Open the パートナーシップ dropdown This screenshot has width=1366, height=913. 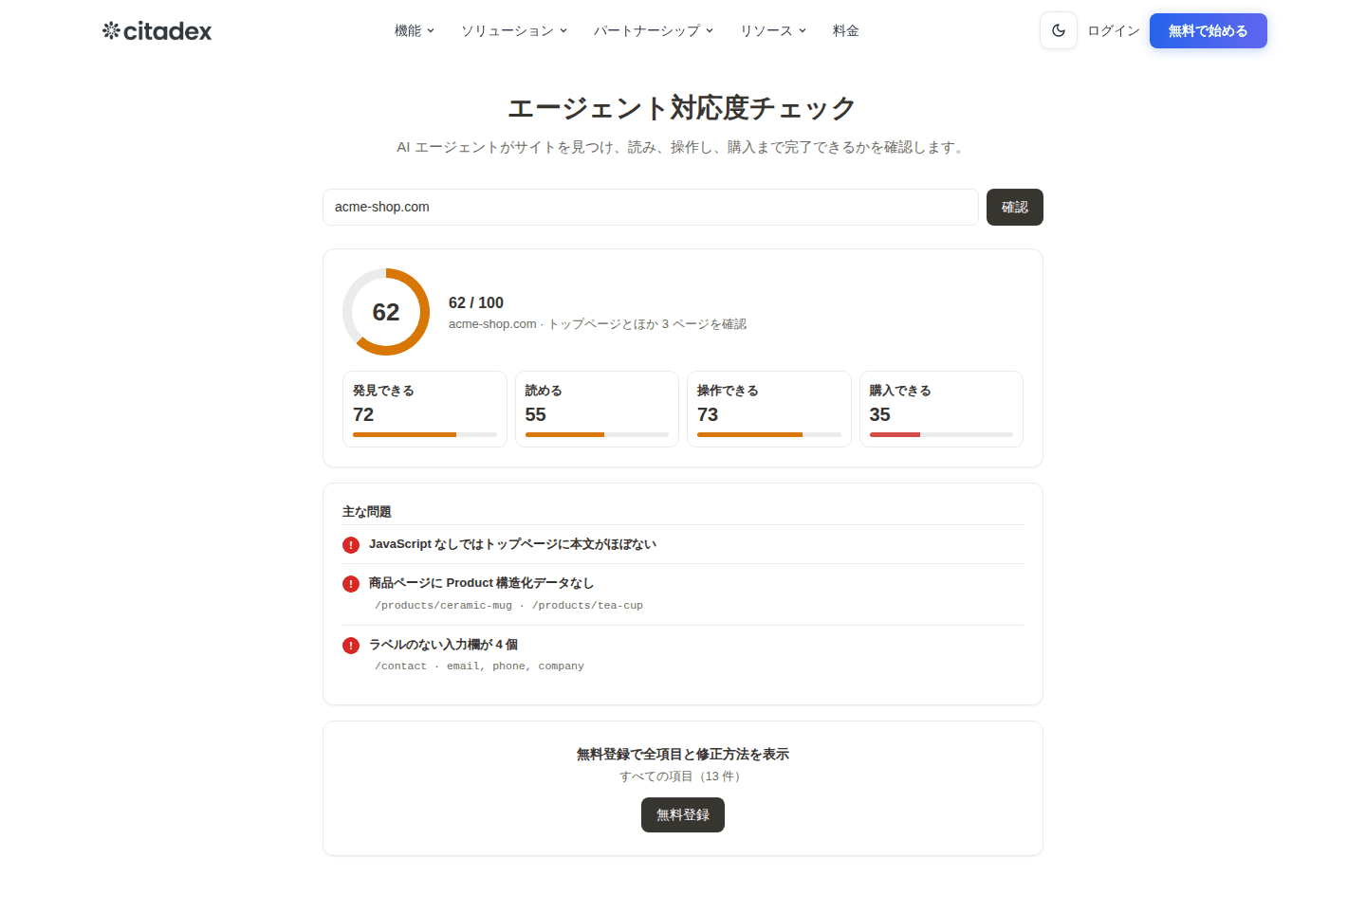(654, 30)
